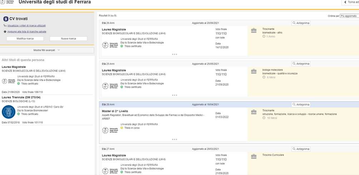The height and width of the screenshot is (175, 359).
Task: Expand dots on the 14/12/2020 degree card
Action: (174, 54)
